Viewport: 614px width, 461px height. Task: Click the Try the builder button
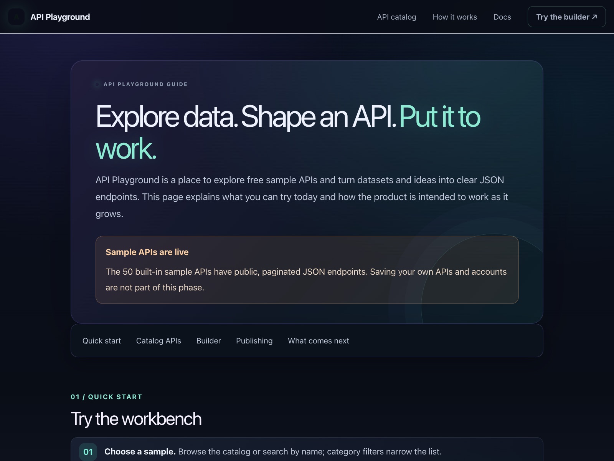click(x=566, y=17)
